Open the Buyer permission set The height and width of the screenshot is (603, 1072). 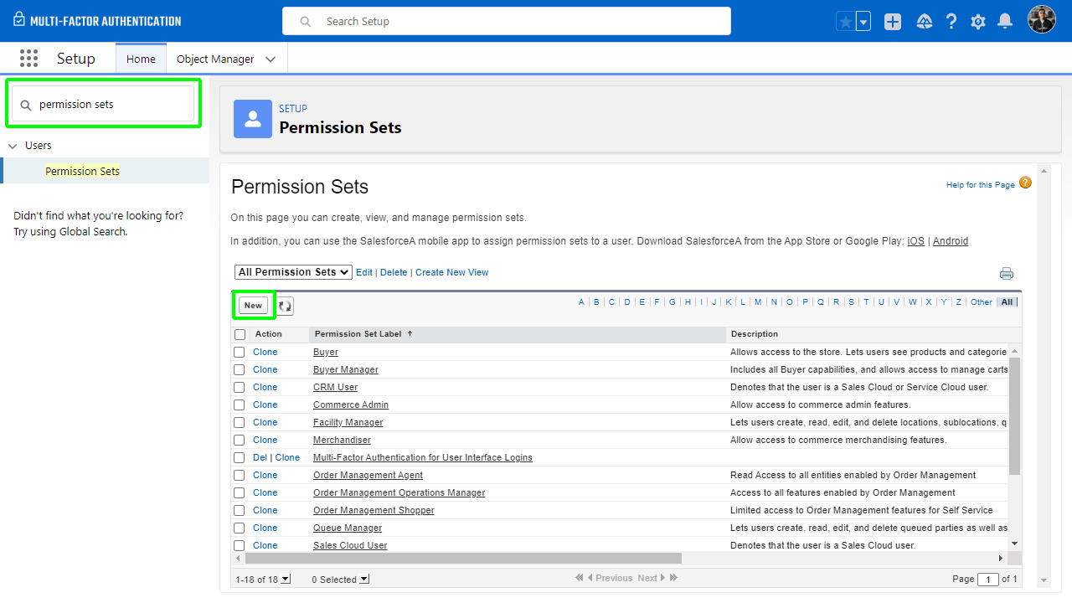(326, 352)
